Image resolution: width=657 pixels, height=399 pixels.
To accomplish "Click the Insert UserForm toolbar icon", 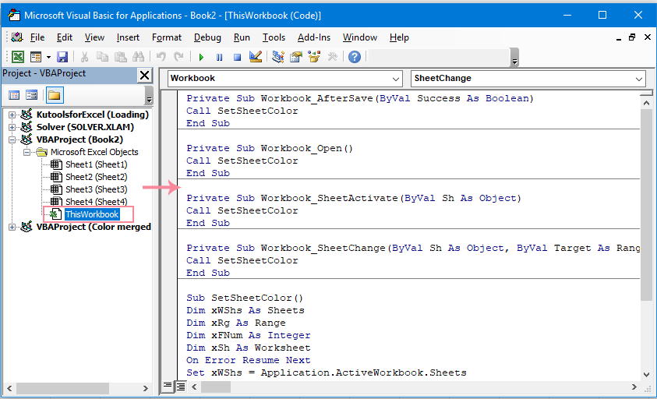I will click(x=36, y=57).
